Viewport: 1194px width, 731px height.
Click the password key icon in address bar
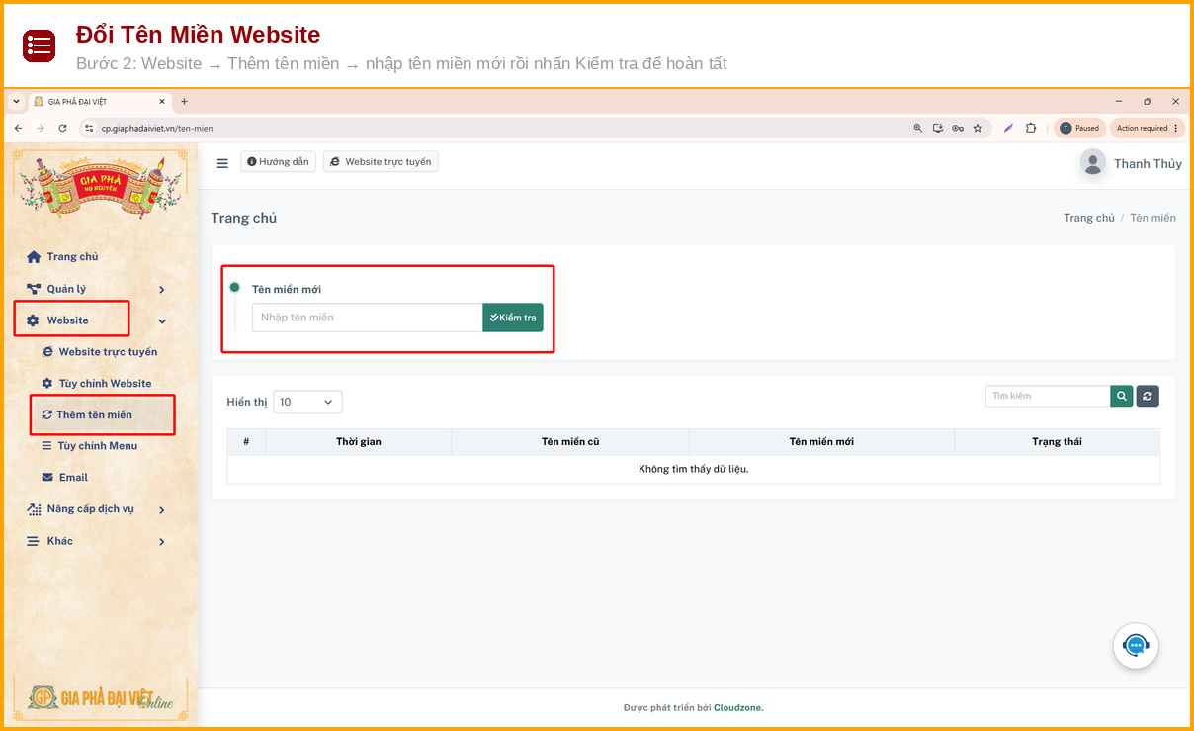[x=958, y=128]
